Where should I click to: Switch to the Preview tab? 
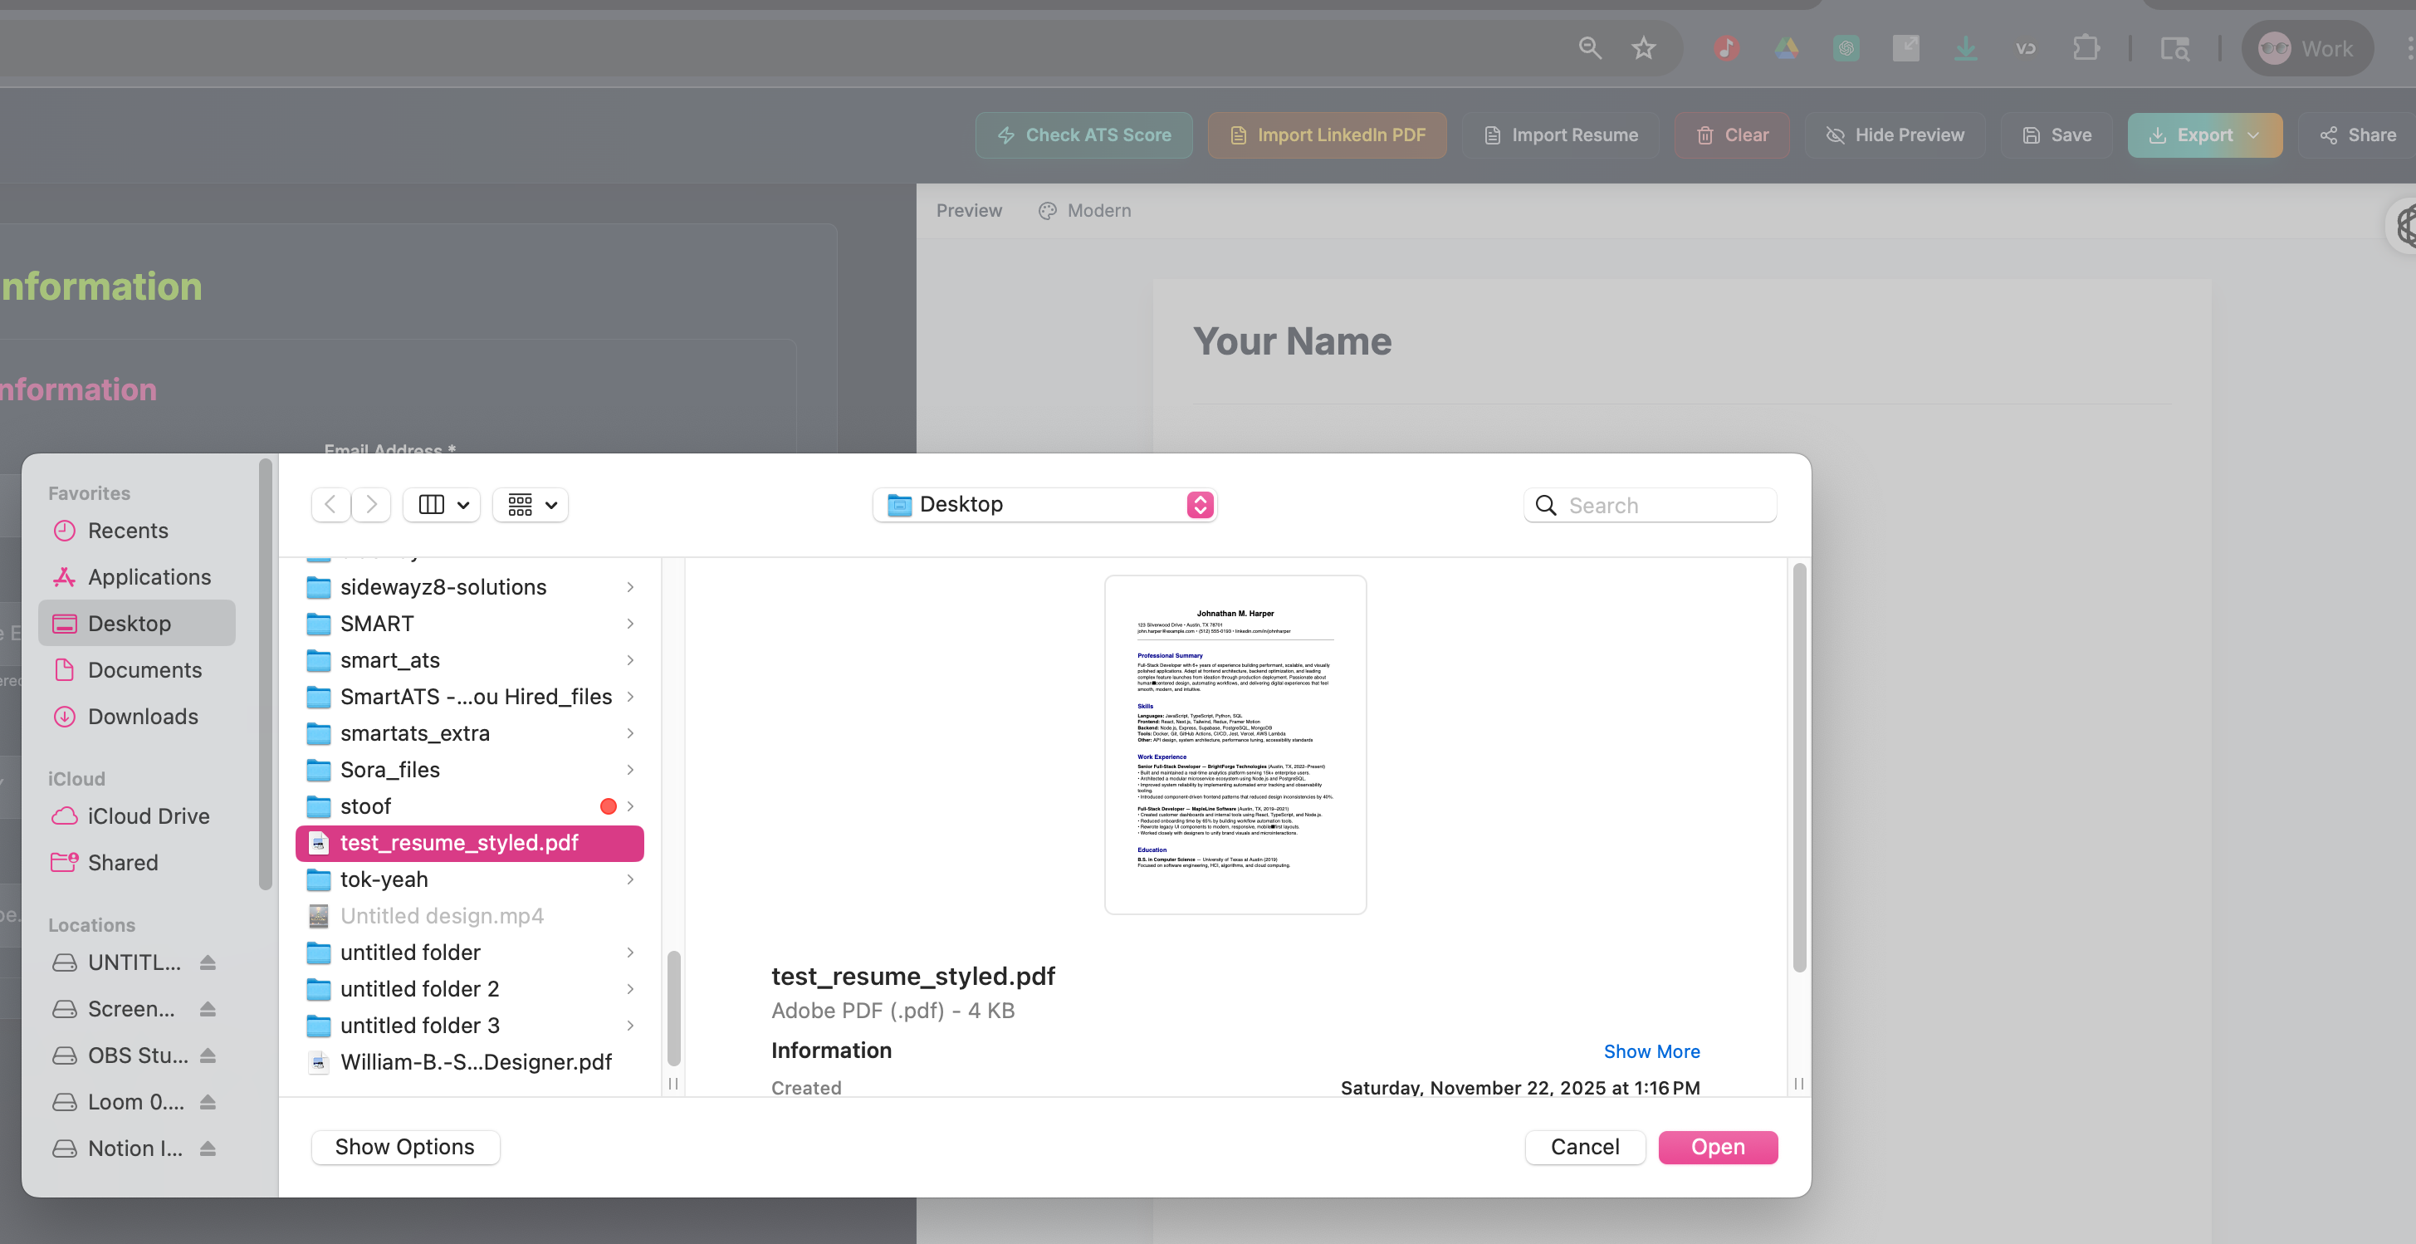point(969,210)
